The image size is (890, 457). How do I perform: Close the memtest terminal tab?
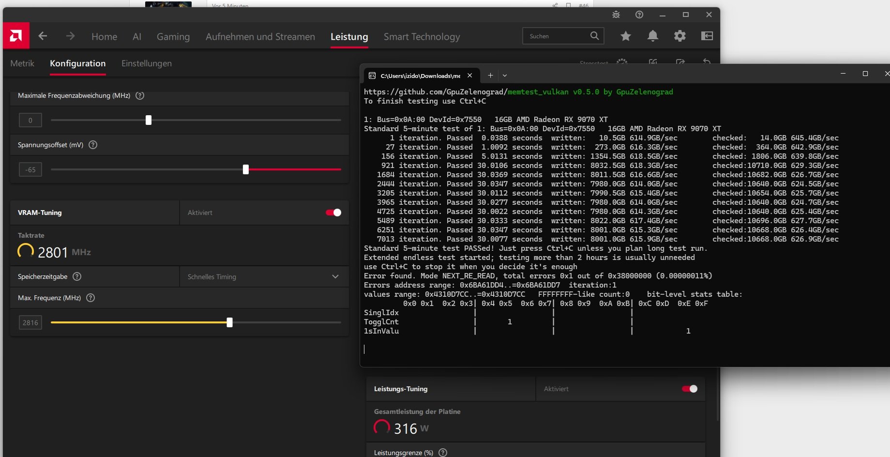[469, 76]
